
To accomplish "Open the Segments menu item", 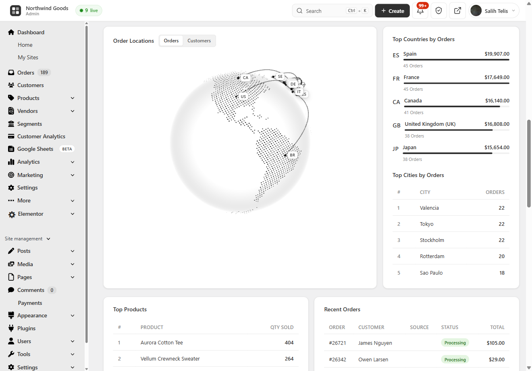I will tap(29, 124).
